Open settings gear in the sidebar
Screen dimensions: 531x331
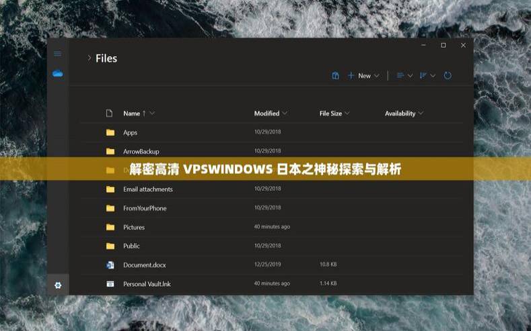tap(58, 285)
